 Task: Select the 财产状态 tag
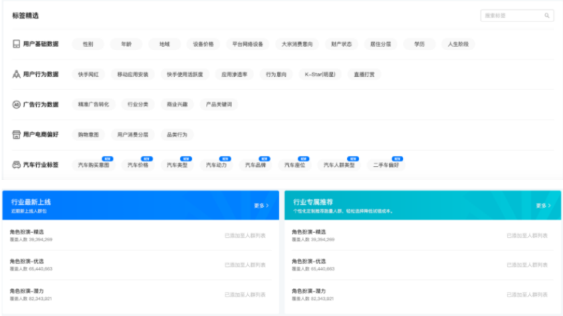click(341, 44)
